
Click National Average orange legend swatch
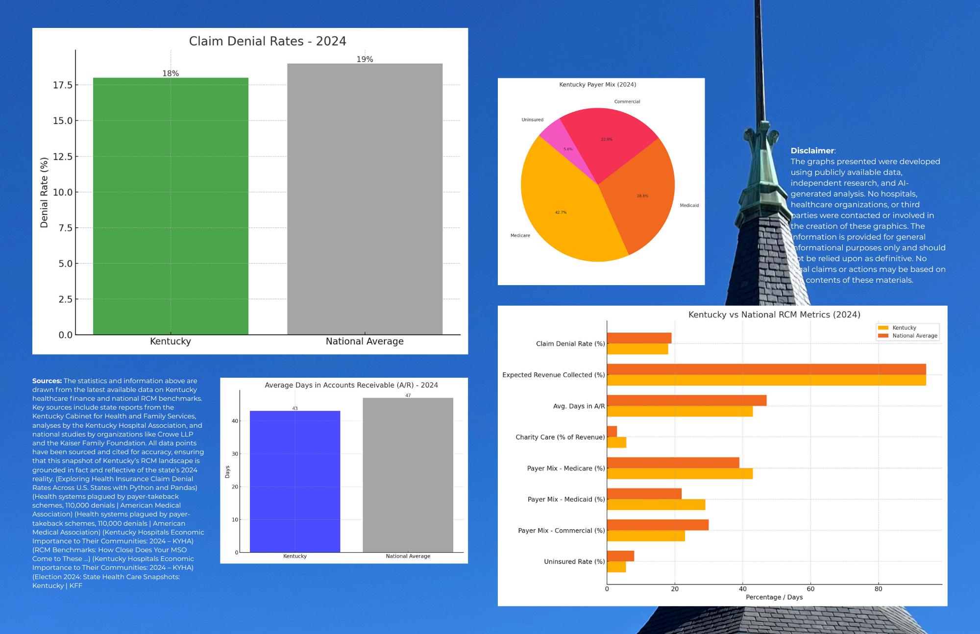[x=883, y=336]
